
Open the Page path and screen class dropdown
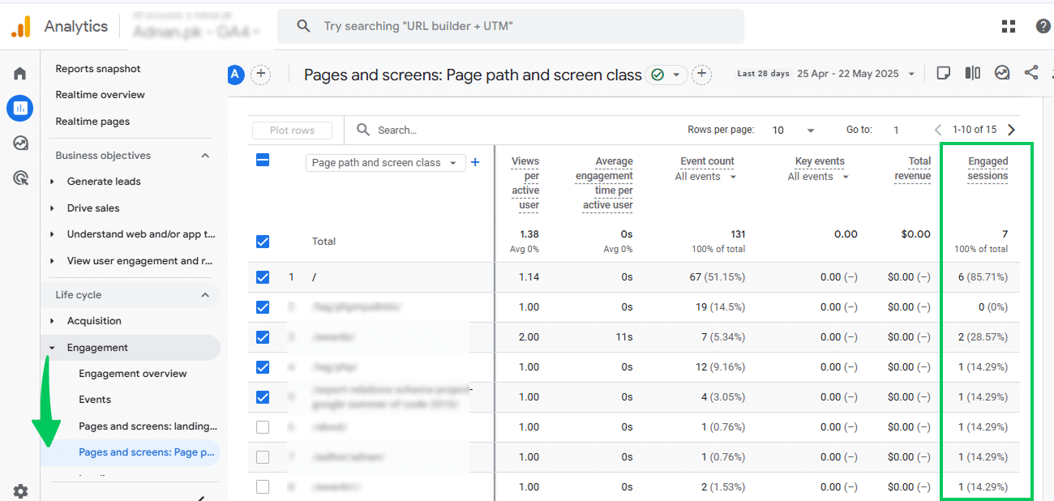[385, 162]
